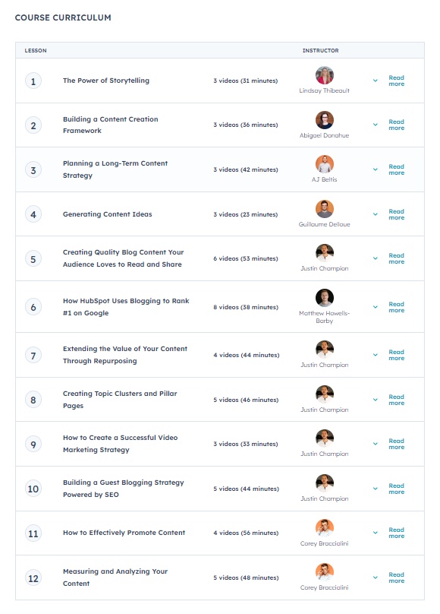Expand the Generating Content Ideas lesson chevron
Image resolution: width=440 pixels, height=614 pixels.
coord(374,214)
